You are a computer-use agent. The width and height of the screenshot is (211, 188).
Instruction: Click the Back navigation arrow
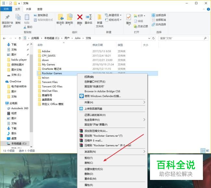pos(4,38)
